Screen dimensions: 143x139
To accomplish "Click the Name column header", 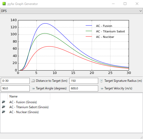I will coord(29,96).
